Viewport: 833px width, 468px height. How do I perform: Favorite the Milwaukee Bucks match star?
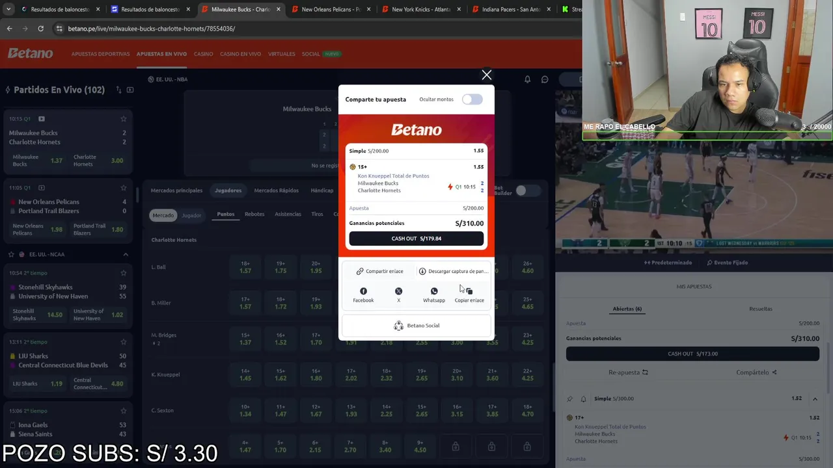coord(124,119)
